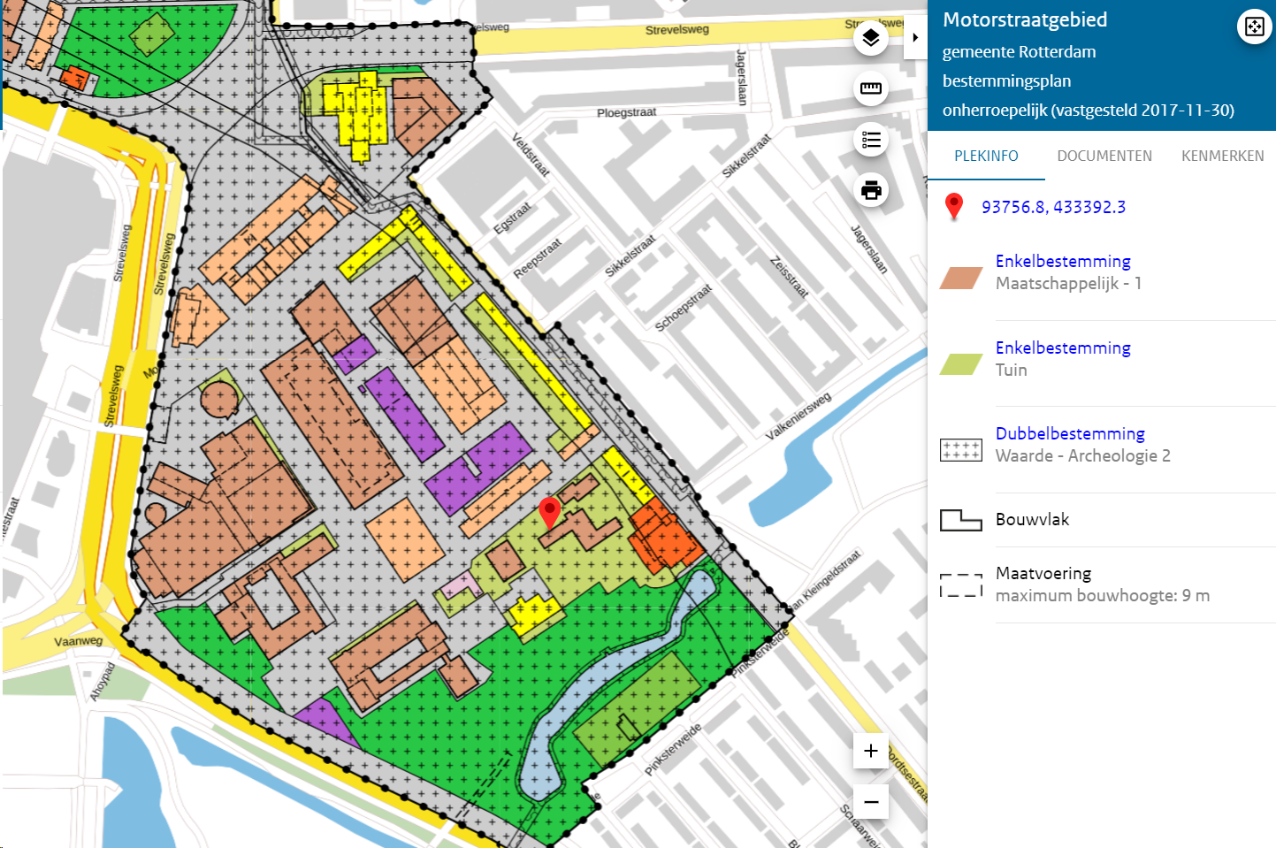Click the Ahoypad label on map
This screenshot has height=848, width=1276.
[103, 682]
